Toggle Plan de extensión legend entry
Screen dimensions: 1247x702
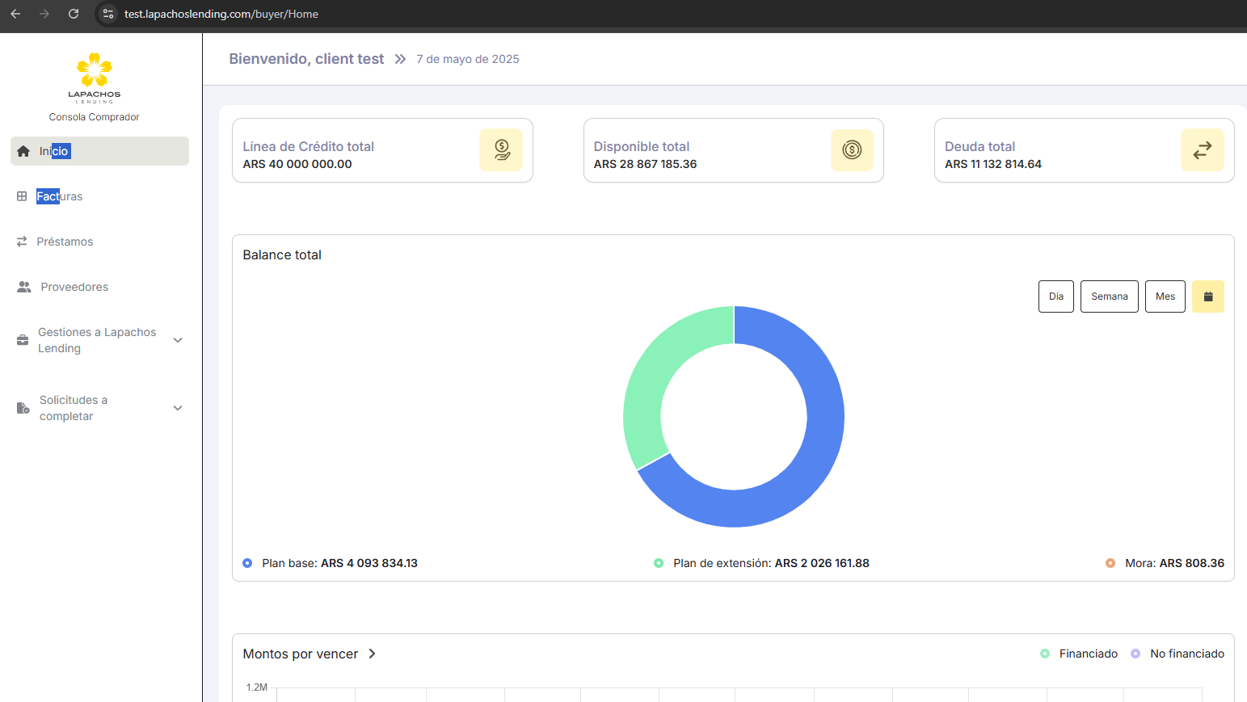[761, 563]
